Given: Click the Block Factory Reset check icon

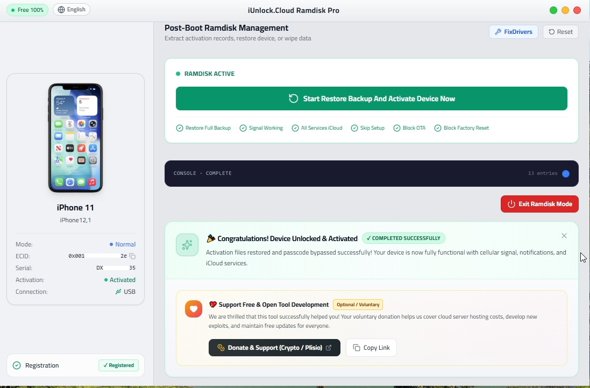Looking at the screenshot, I should click(438, 128).
